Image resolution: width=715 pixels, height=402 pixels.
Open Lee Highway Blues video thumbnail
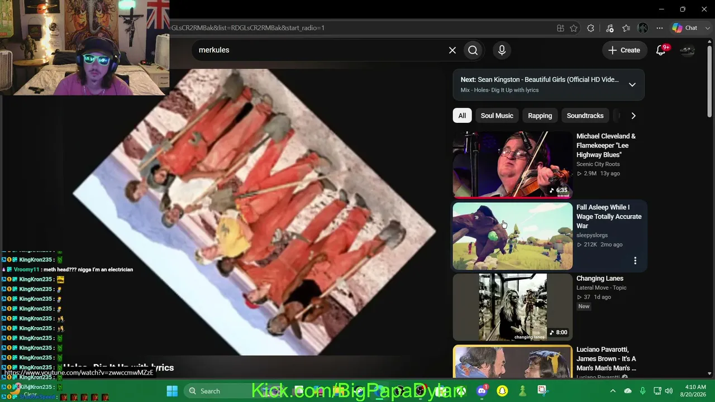pyautogui.click(x=513, y=165)
